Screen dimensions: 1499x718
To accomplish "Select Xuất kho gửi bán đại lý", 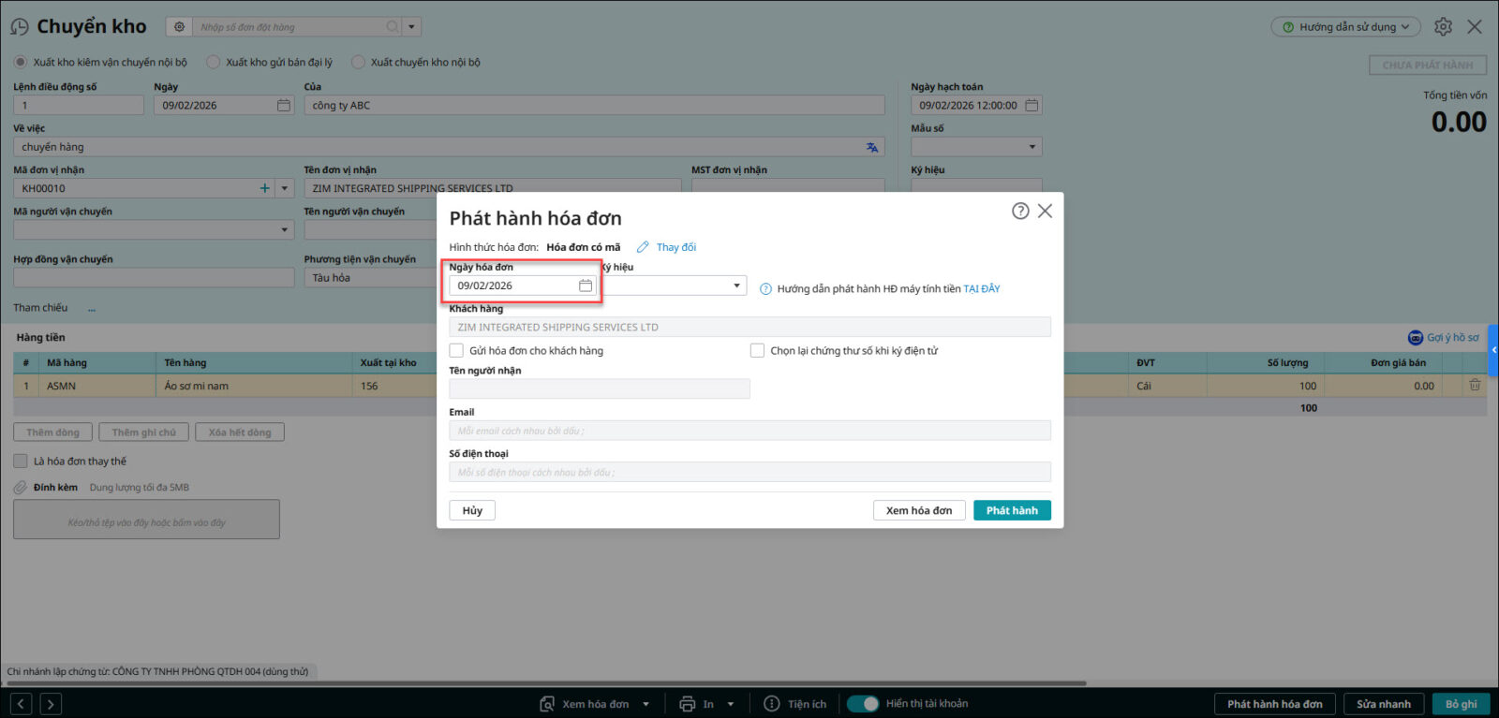I will tap(214, 63).
